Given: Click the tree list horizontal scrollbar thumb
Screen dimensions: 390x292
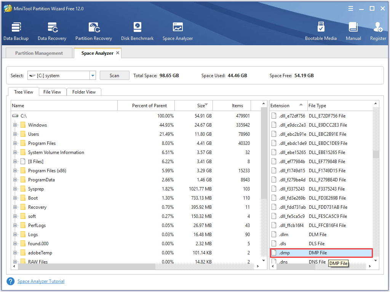Looking at the screenshot, I should [87, 267].
